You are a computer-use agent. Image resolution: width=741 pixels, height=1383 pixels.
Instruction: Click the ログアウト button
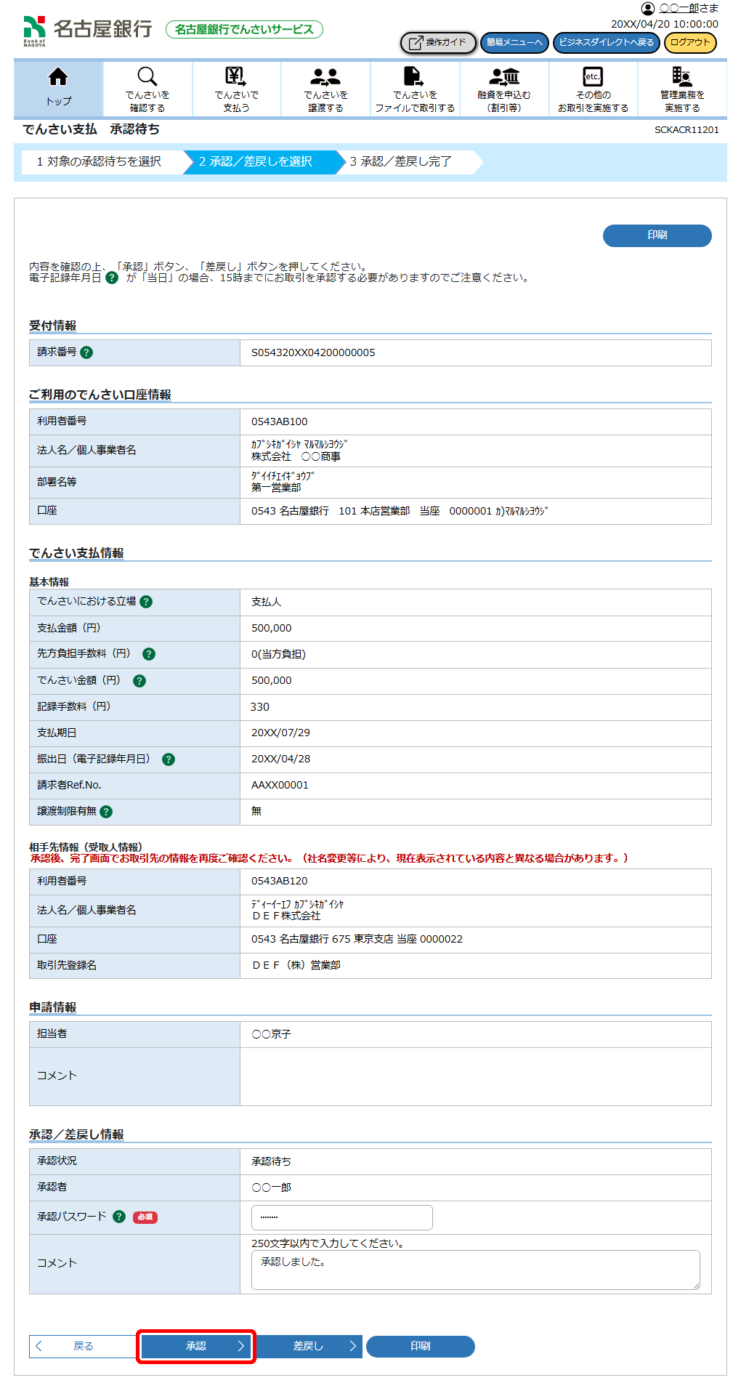click(x=689, y=43)
